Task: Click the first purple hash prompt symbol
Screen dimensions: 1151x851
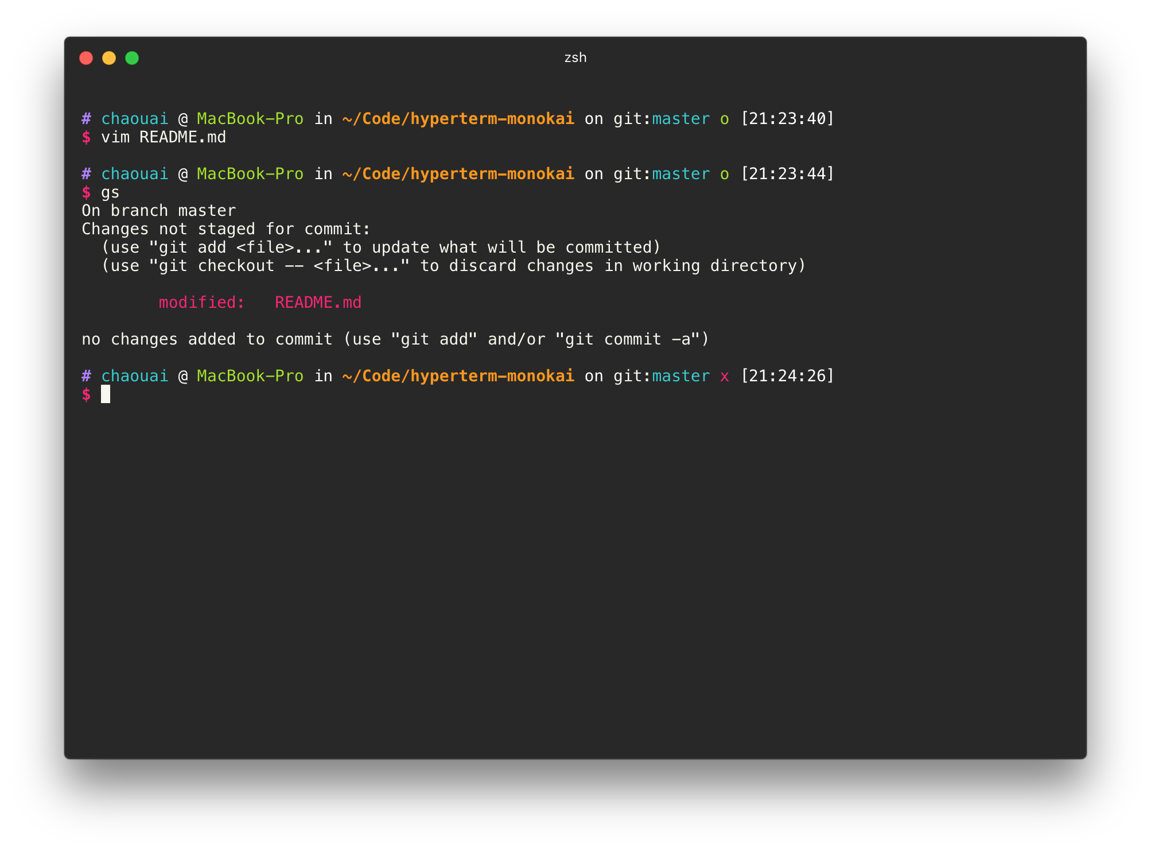Action: [x=86, y=119]
